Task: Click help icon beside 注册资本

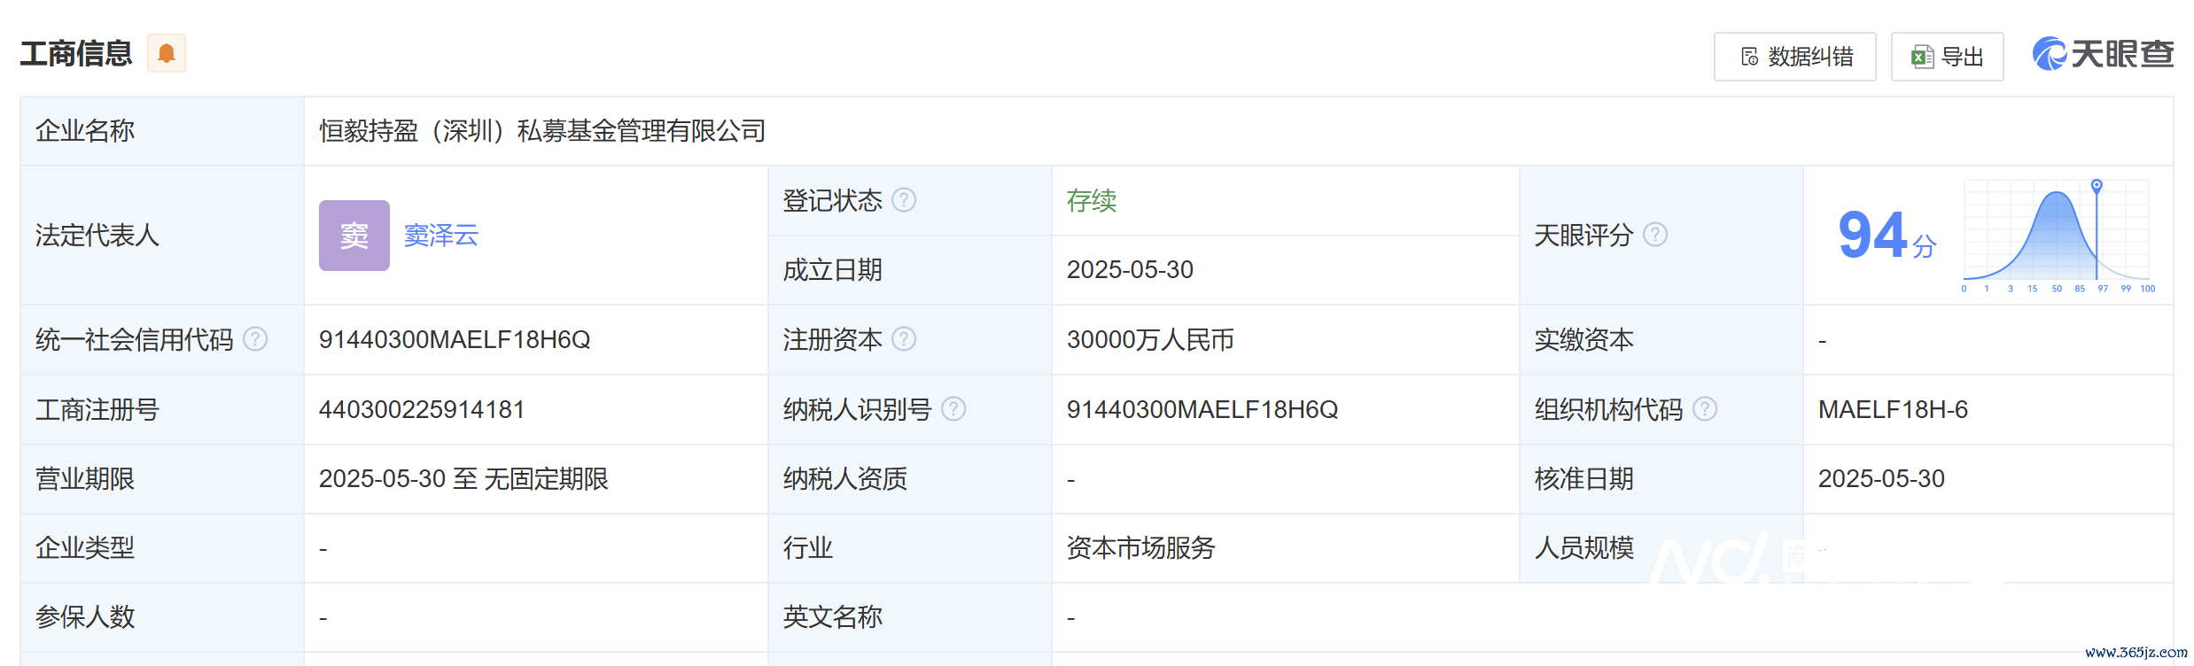Action: (904, 339)
